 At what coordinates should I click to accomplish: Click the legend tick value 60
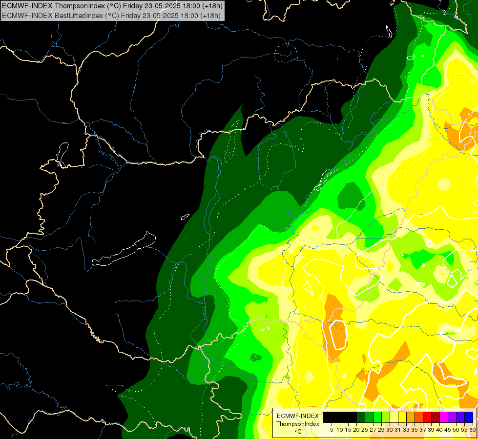coord(473,430)
